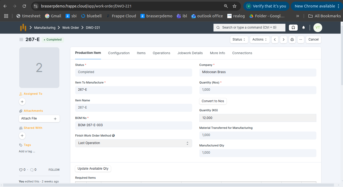Click plus icon under Assigned To
Image resolution: width=343 pixels, height=187 pixels.
coord(22,102)
